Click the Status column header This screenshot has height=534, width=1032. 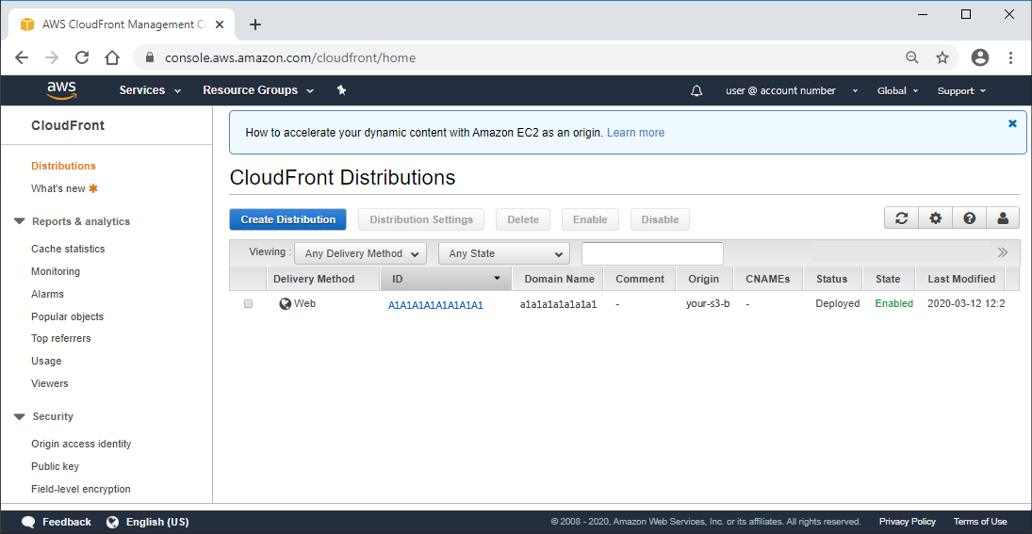point(832,279)
